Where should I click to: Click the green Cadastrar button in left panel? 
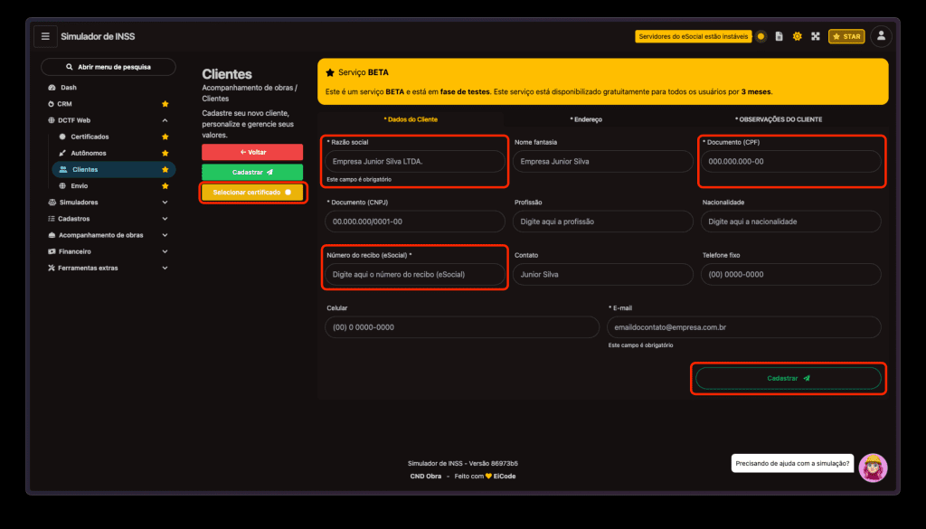tap(252, 173)
